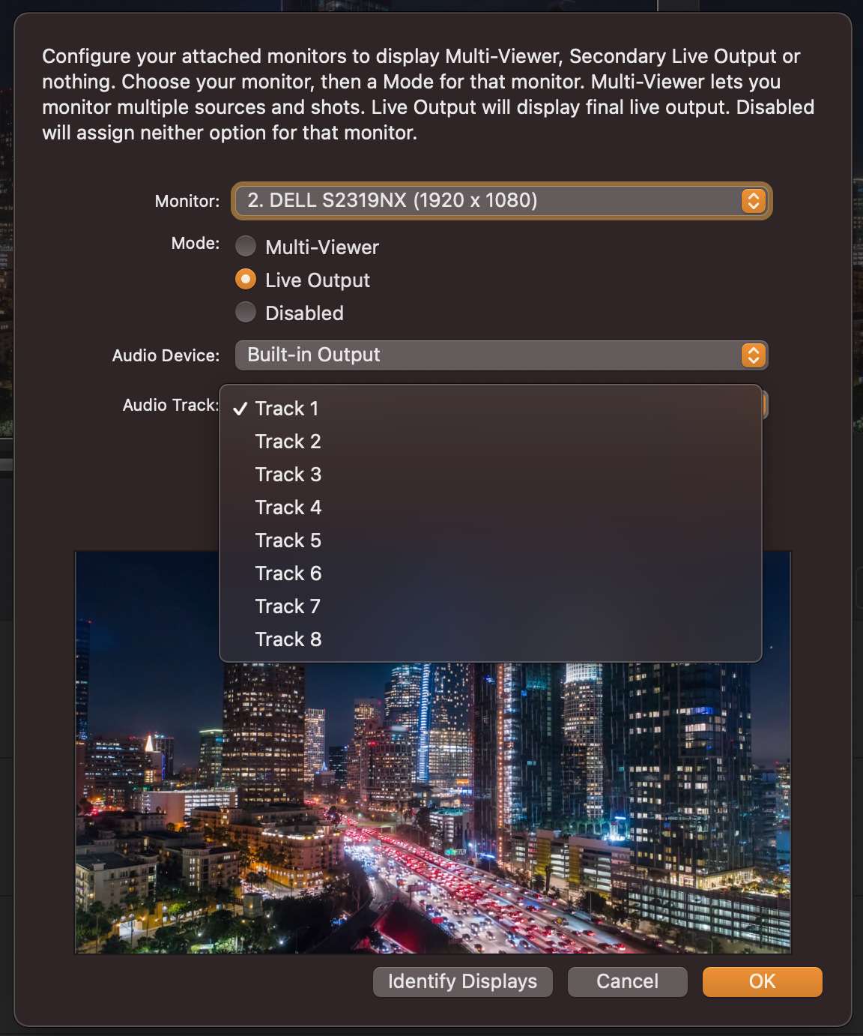This screenshot has width=863, height=1036.
Task: Click the Audio Device stepper arrows icon
Action: point(753,355)
